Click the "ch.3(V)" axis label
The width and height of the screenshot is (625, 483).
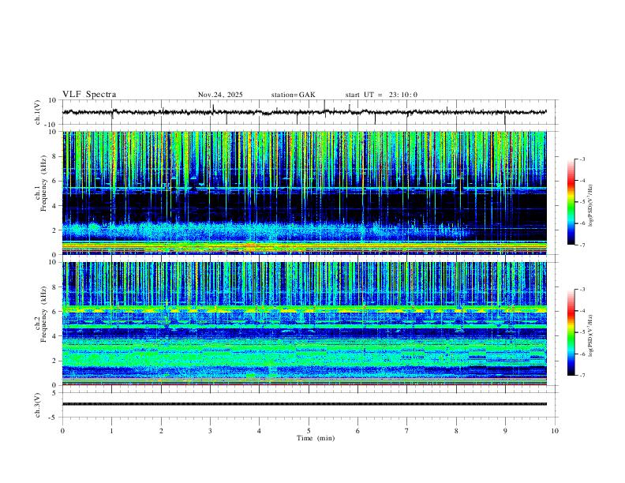coord(38,406)
